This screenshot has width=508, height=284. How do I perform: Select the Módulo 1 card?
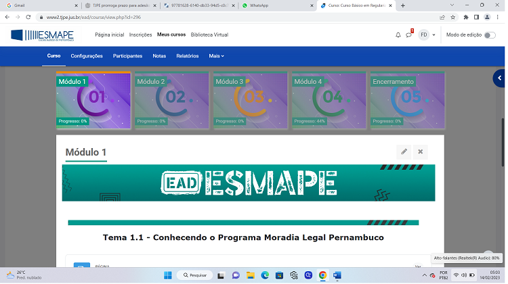coord(94,101)
